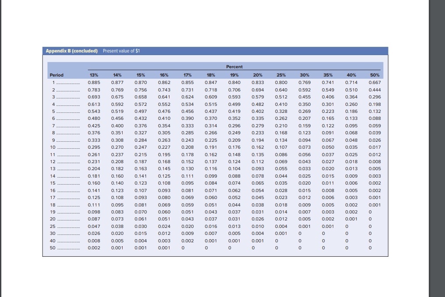This screenshot has width=445, height=297.
Task: Click 0.223 in Period 5, 35% column
Action: (x=328, y=112)
